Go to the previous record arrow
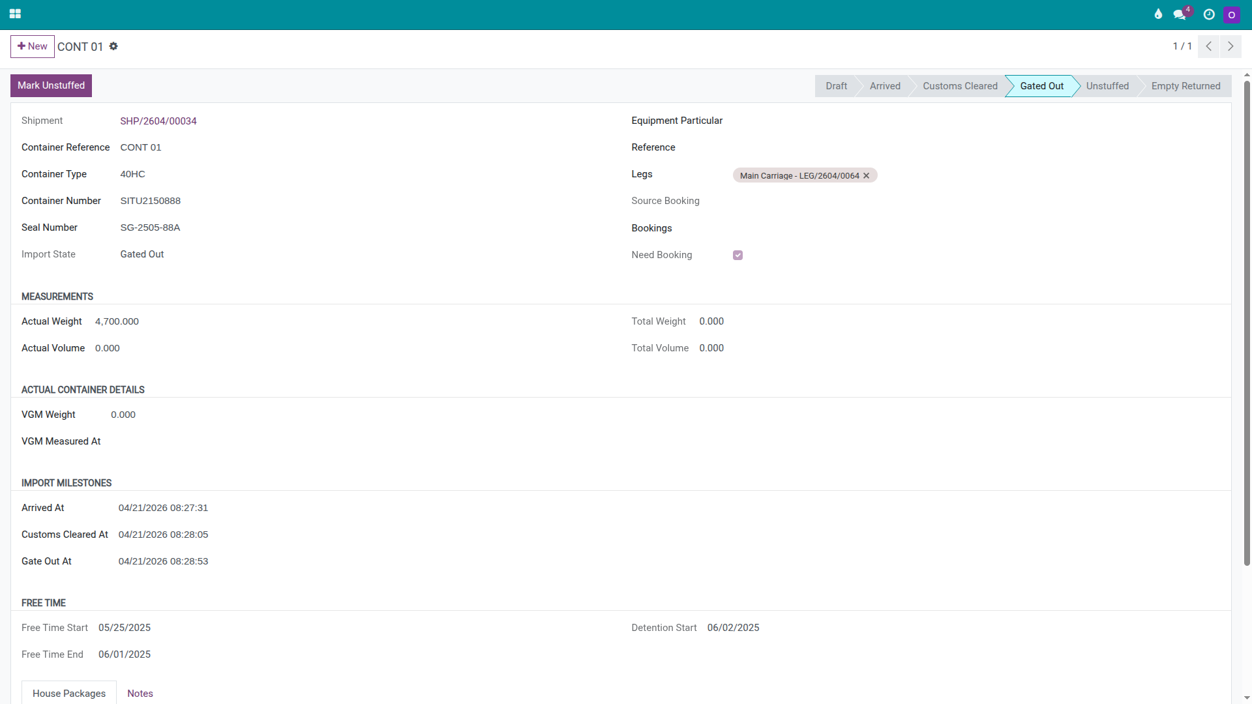1252x704 pixels. tap(1208, 46)
